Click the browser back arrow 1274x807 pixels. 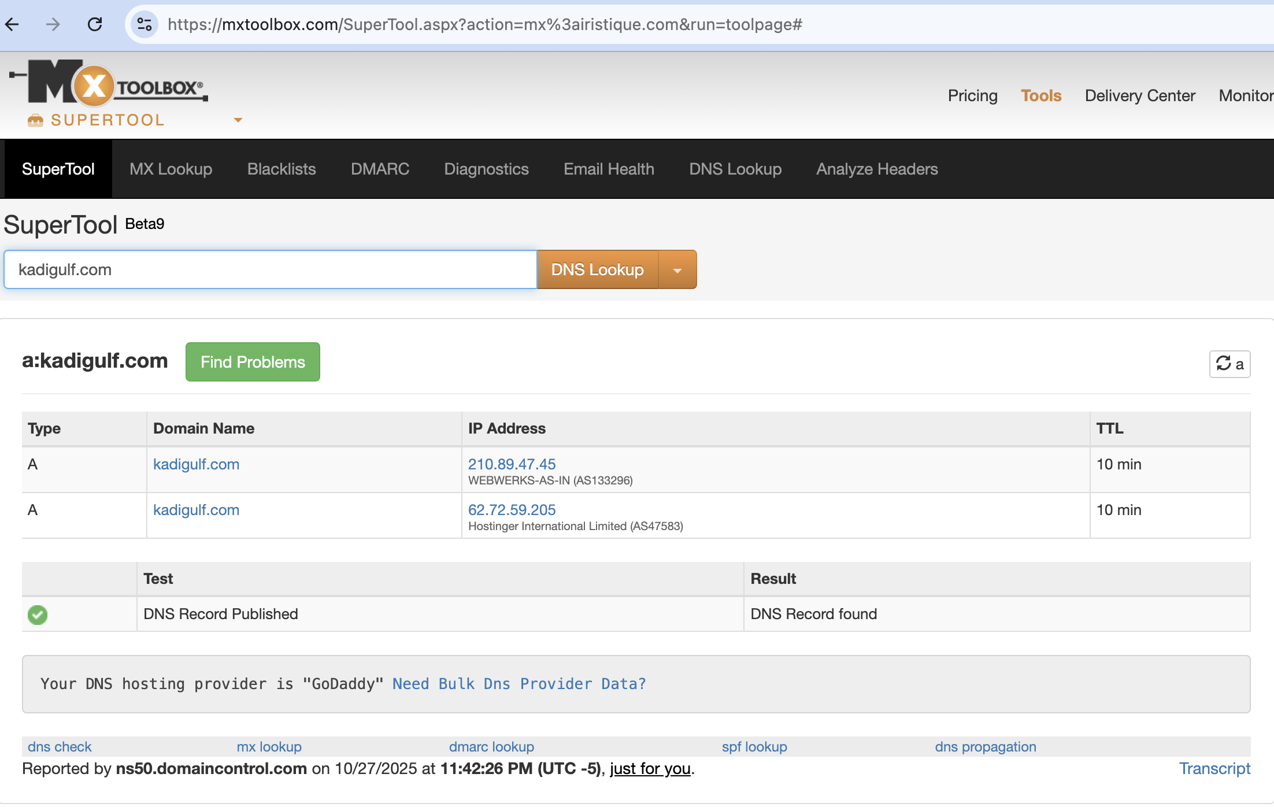click(x=13, y=24)
